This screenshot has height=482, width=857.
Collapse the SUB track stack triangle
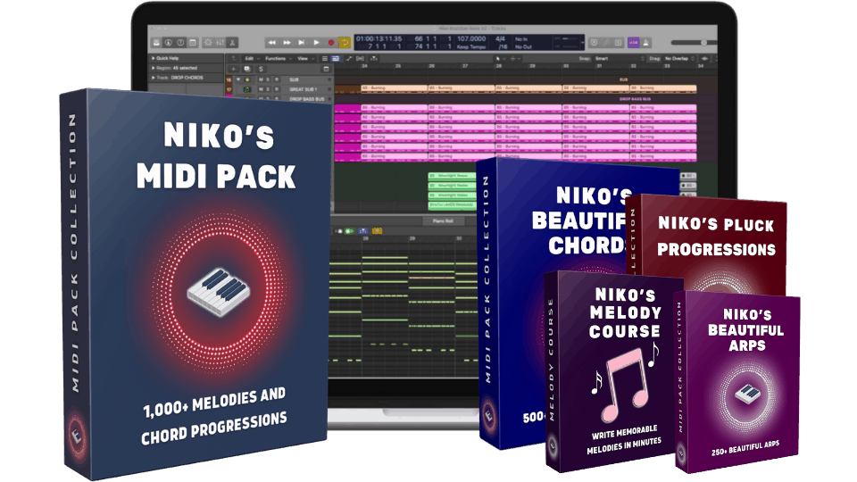point(237,79)
